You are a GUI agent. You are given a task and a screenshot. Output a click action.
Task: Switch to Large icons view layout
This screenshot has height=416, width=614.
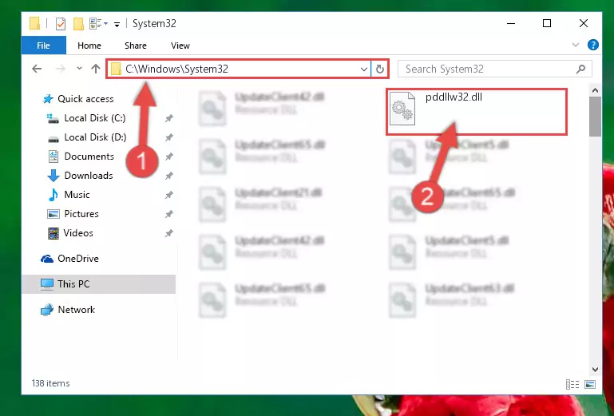[590, 384]
